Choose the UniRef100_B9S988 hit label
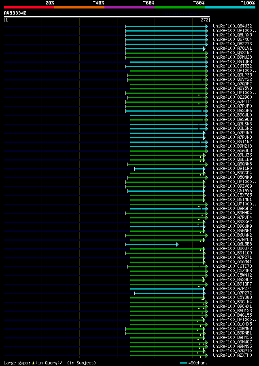The image size is (259, 366). (232, 120)
